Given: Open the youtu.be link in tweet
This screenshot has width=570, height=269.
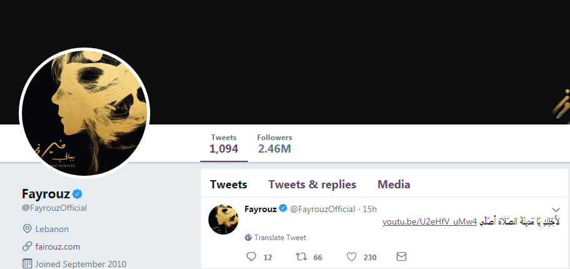Looking at the screenshot, I should pos(430,221).
